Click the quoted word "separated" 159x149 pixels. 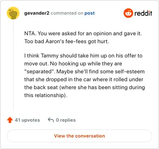pyautogui.click(x=40, y=72)
